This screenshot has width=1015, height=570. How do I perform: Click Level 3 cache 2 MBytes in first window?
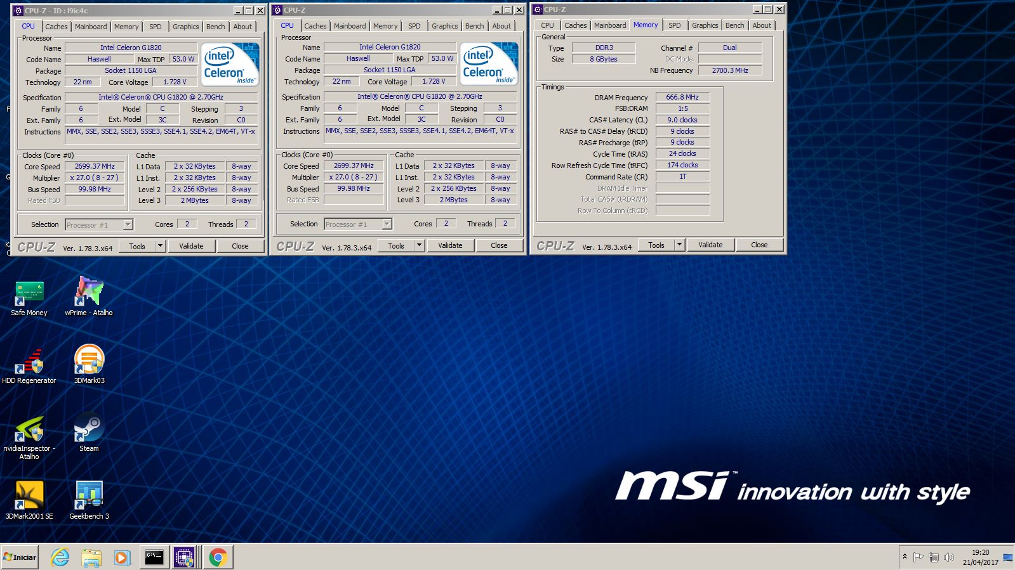194,200
